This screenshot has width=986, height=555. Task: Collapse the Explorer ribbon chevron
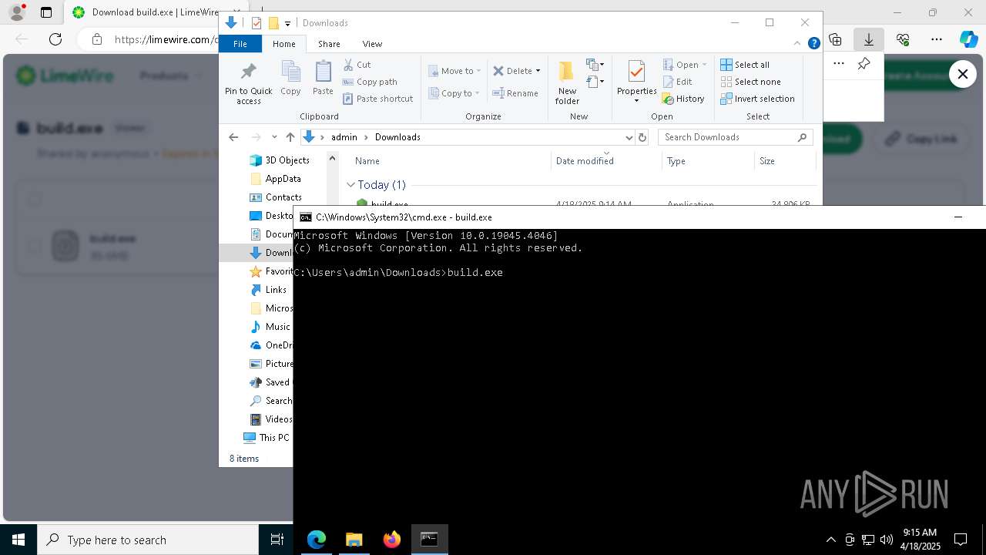[x=798, y=44]
